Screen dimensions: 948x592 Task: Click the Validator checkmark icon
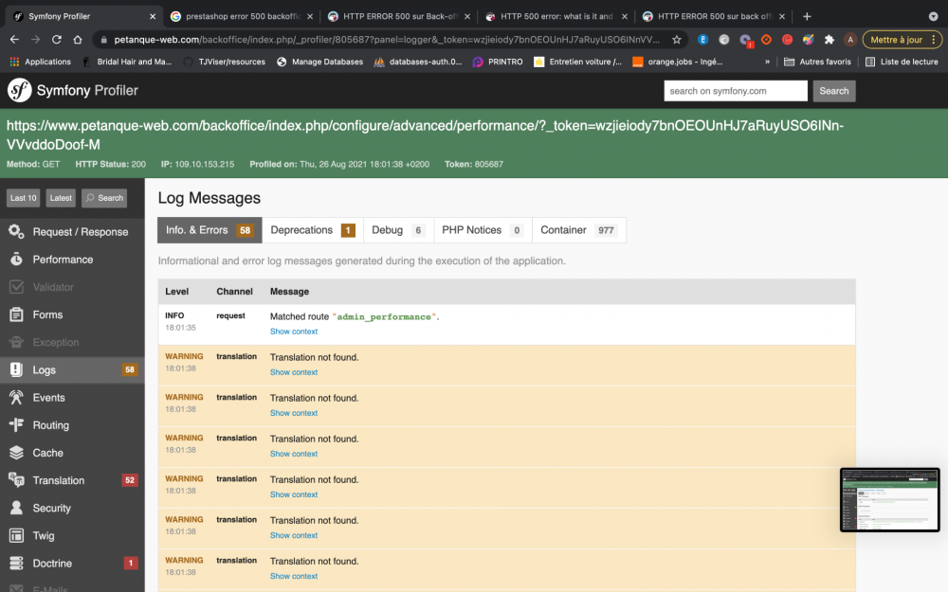pos(16,287)
